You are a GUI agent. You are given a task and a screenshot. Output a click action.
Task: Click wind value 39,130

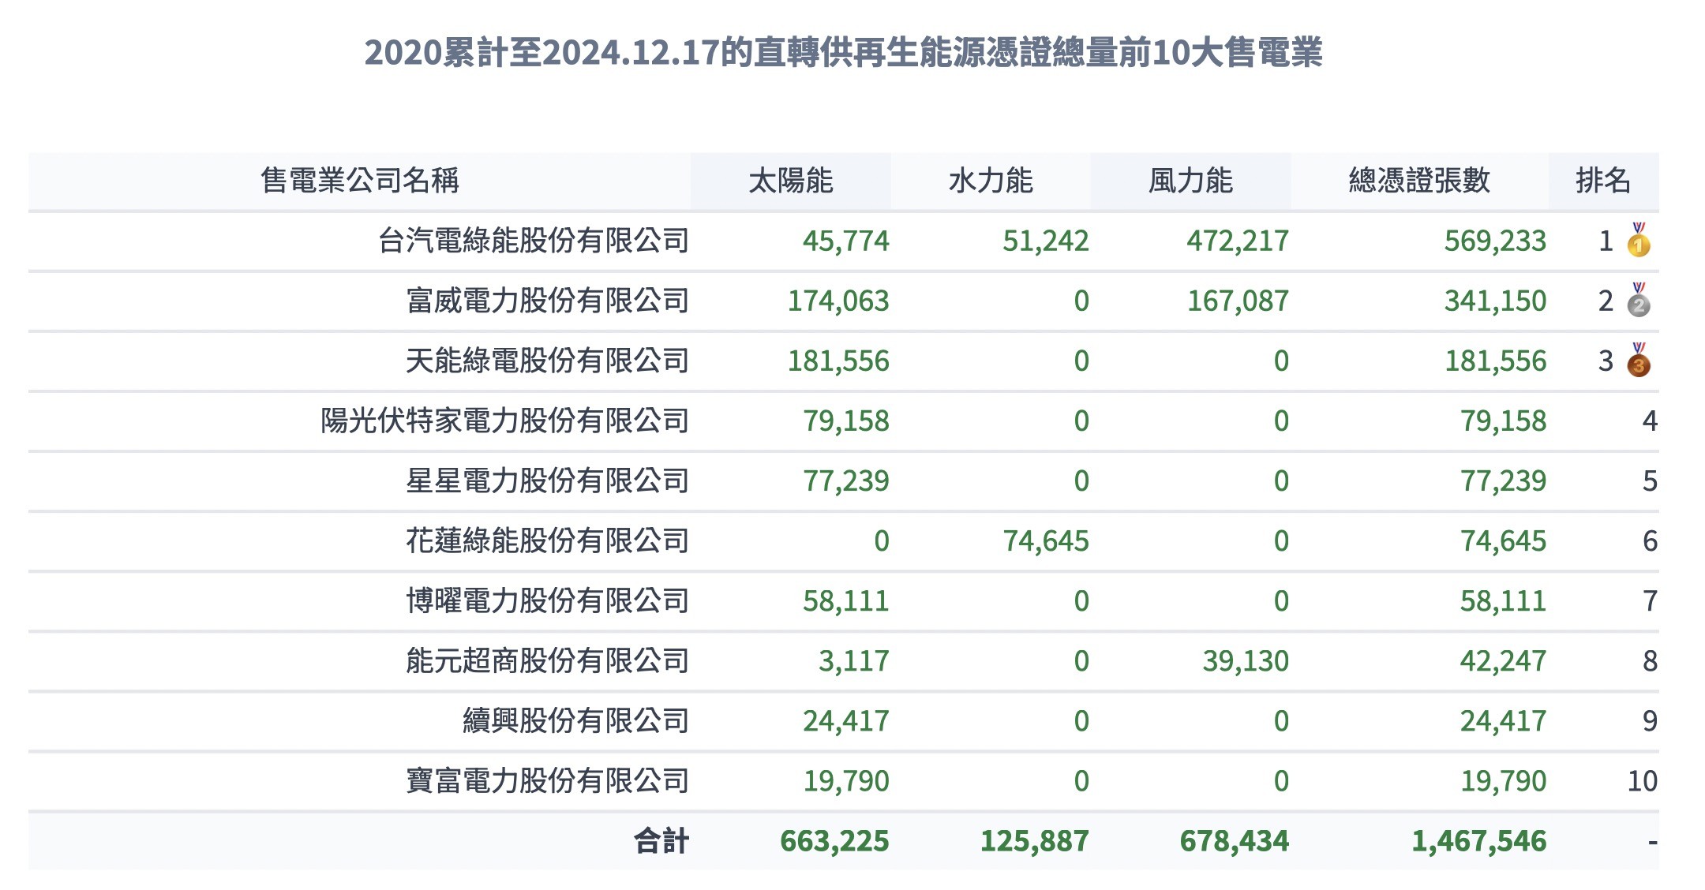coord(1246,660)
